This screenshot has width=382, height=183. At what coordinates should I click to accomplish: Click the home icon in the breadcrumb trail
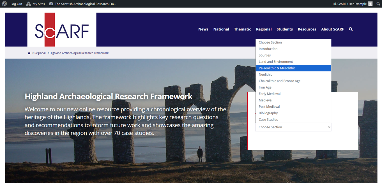(x=29, y=53)
